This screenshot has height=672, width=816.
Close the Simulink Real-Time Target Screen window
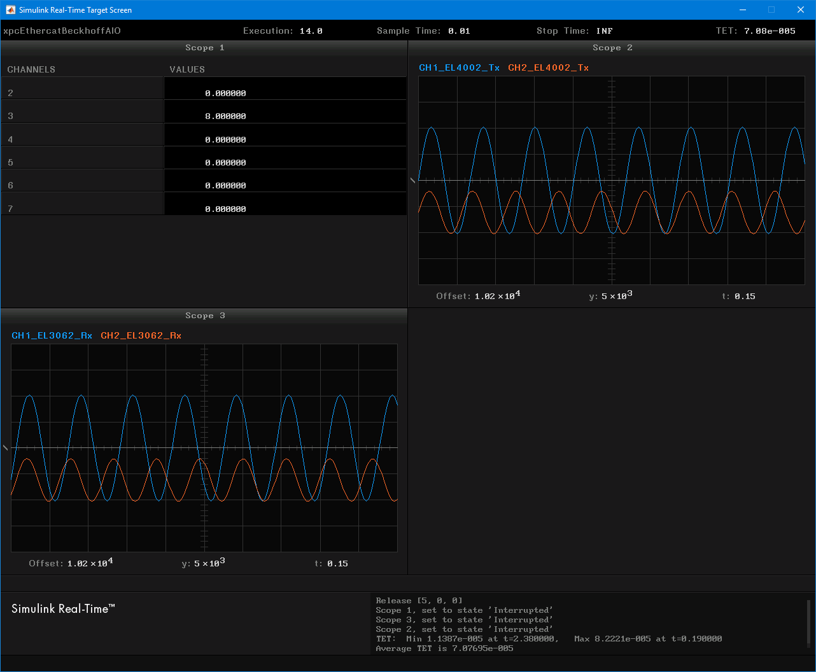coord(801,10)
